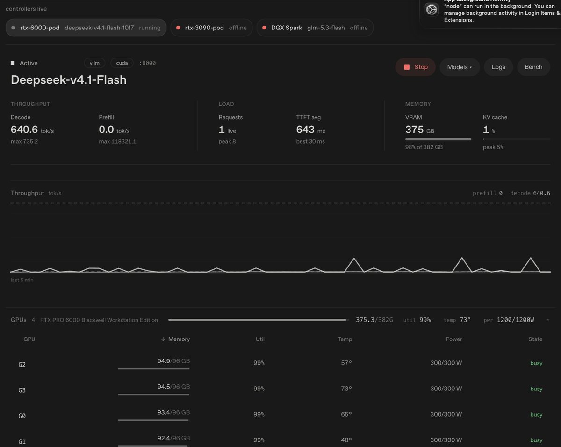Click the Util column header
The image size is (561, 447).
click(x=260, y=339)
